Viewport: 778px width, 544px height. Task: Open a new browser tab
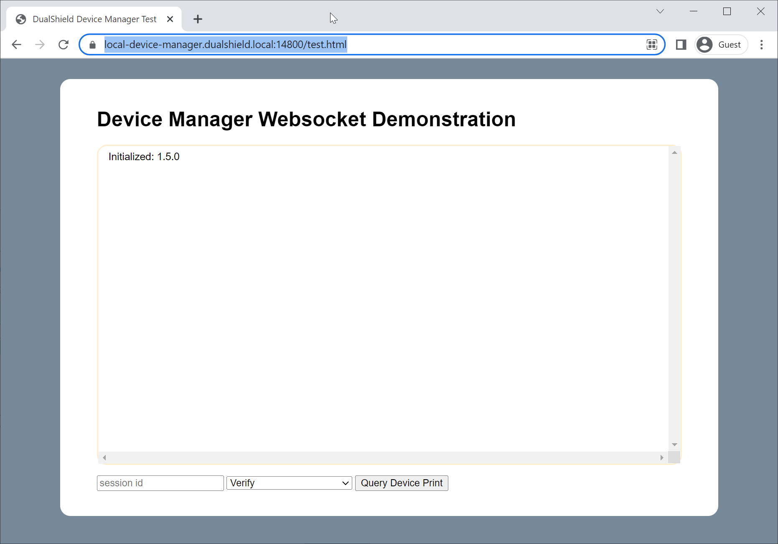coord(198,19)
